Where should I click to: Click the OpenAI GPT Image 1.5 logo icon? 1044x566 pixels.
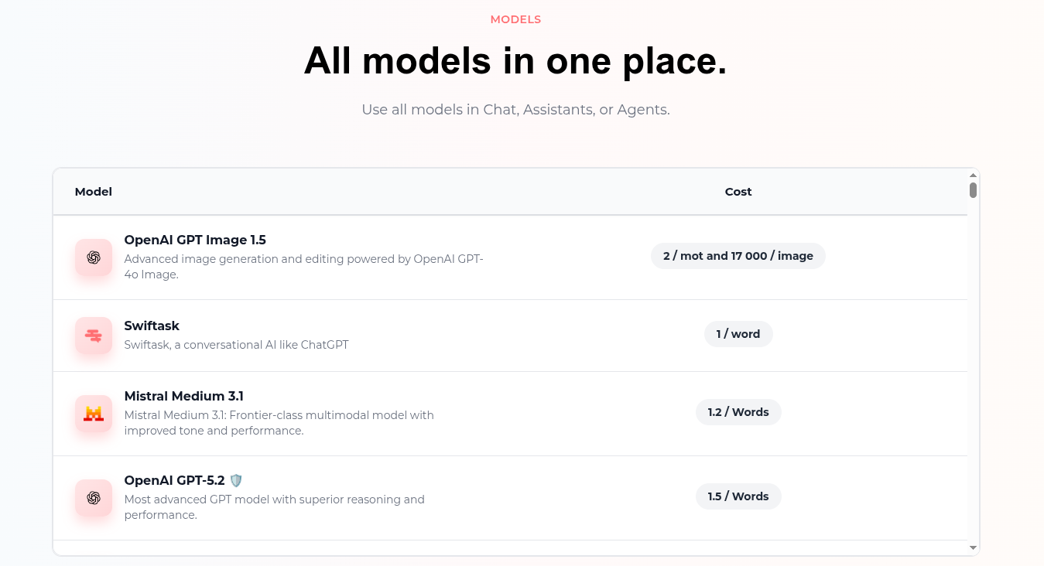coord(94,257)
